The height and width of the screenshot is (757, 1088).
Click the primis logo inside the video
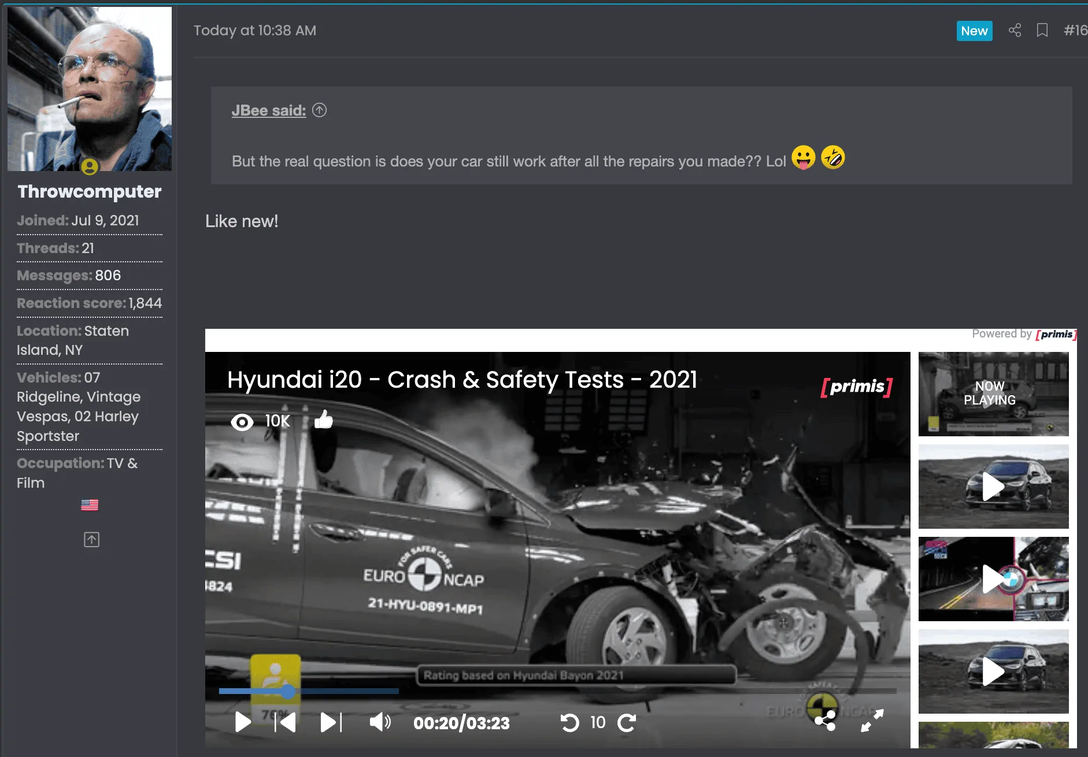[857, 387]
